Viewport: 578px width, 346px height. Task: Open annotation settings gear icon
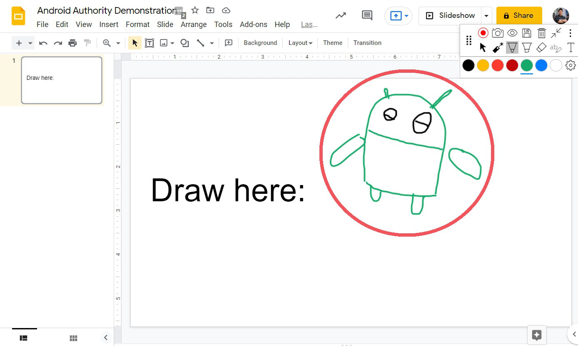(x=571, y=65)
